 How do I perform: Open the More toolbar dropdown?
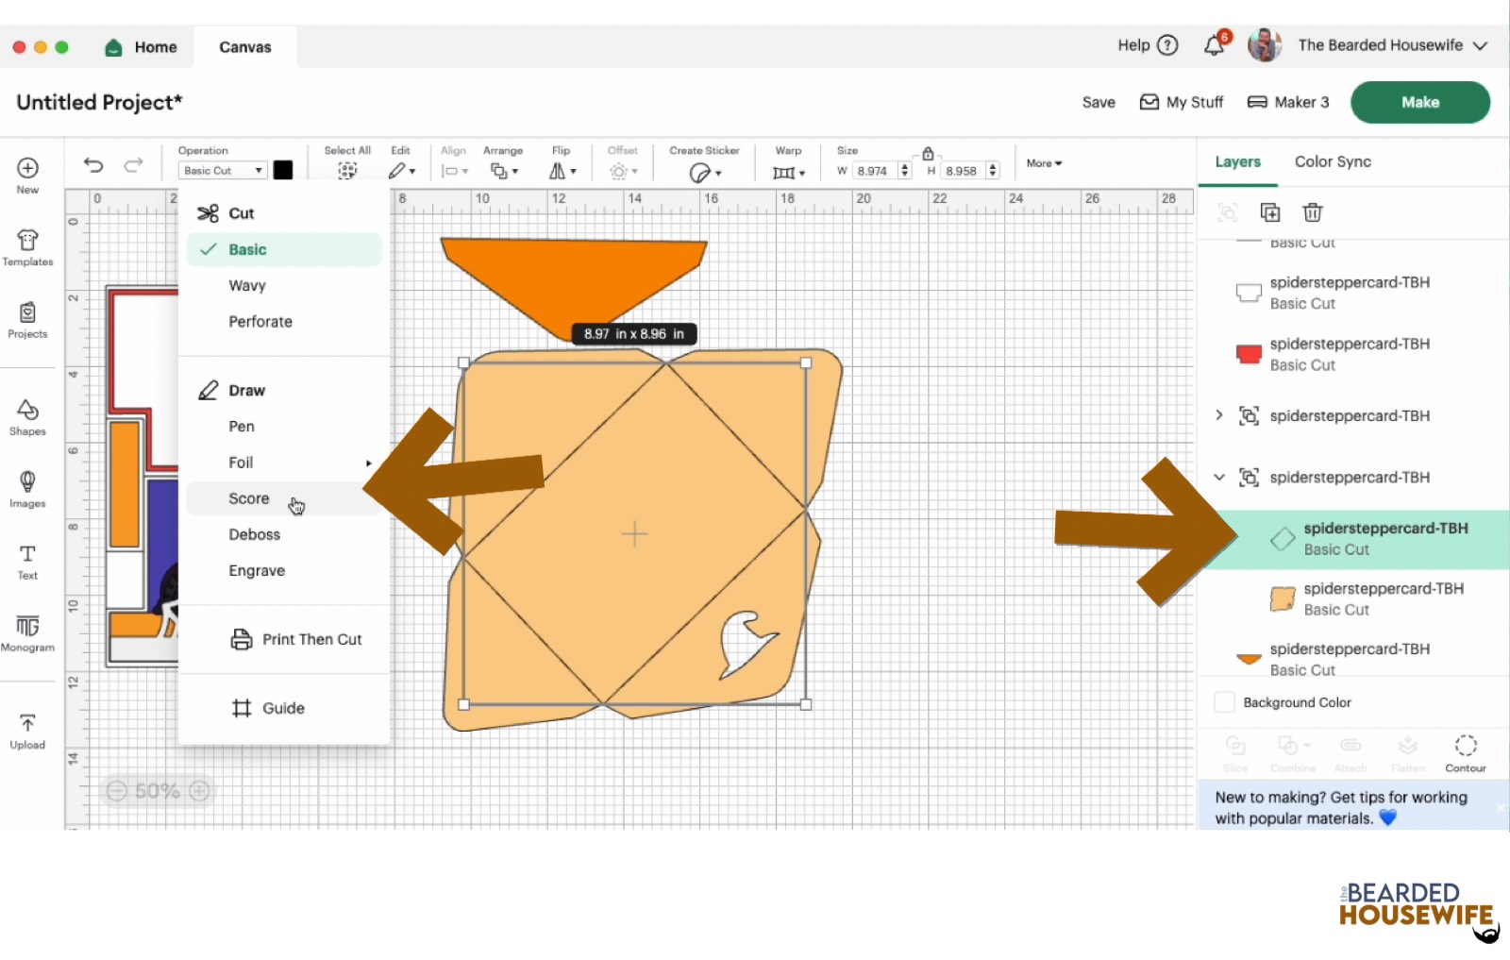[x=1044, y=163]
